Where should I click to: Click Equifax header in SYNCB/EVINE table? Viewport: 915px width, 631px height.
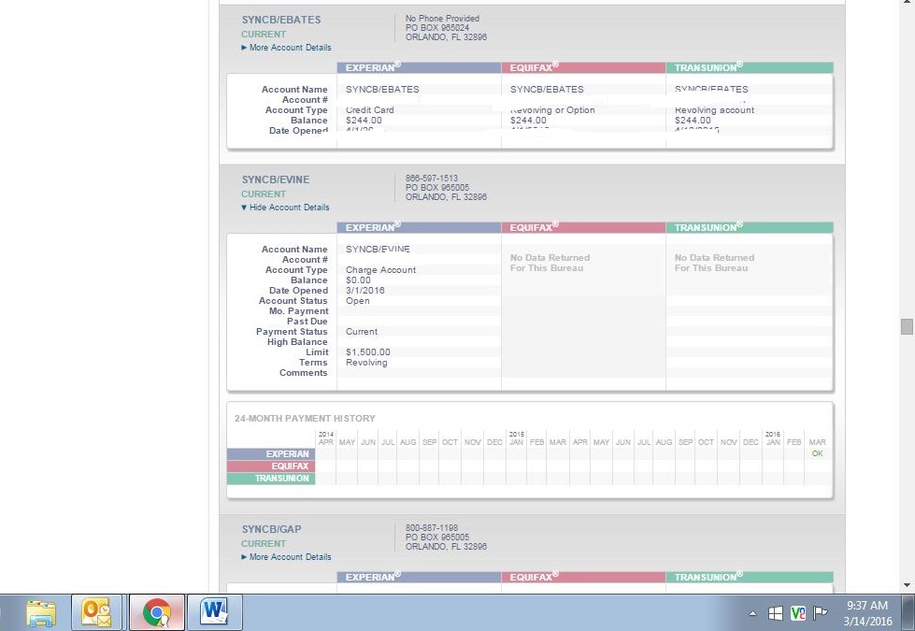[583, 228]
